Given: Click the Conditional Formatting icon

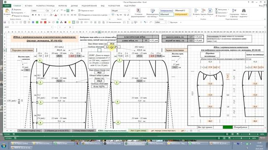Looking at the screenshot, I should (x=139, y=11).
